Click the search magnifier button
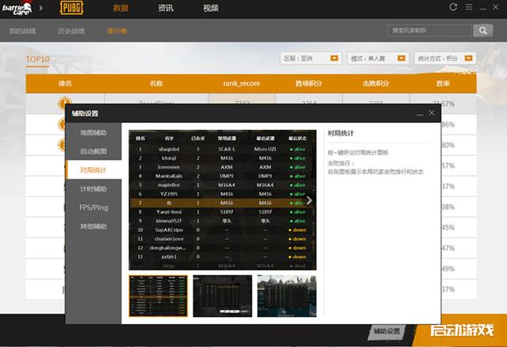Screen dimensions: 507x347 (482, 30)
